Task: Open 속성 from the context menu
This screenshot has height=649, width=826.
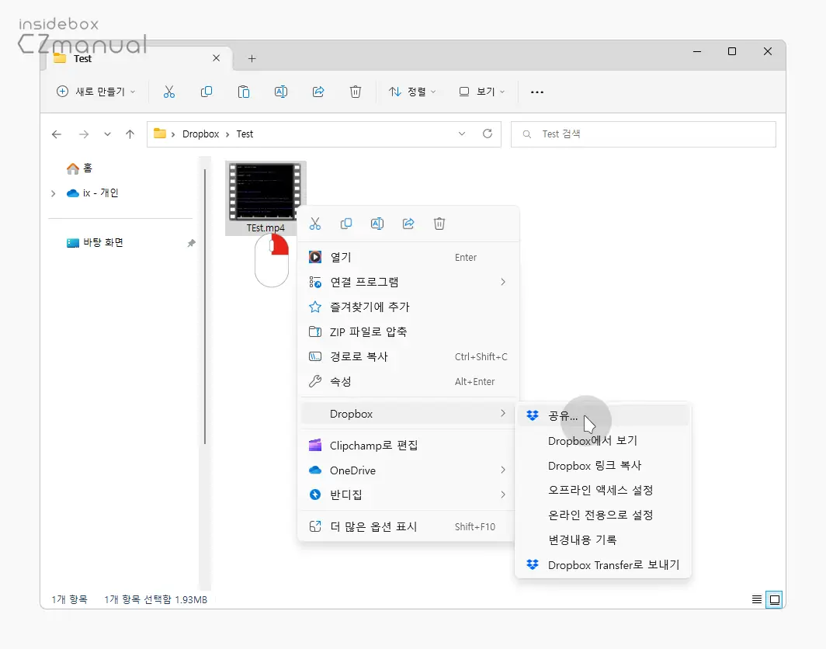Action: coord(408,381)
